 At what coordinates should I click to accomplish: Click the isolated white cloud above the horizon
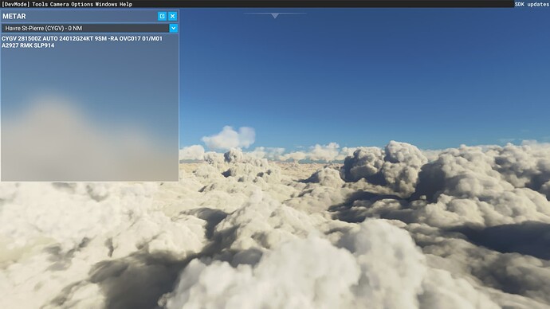(229, 137)
